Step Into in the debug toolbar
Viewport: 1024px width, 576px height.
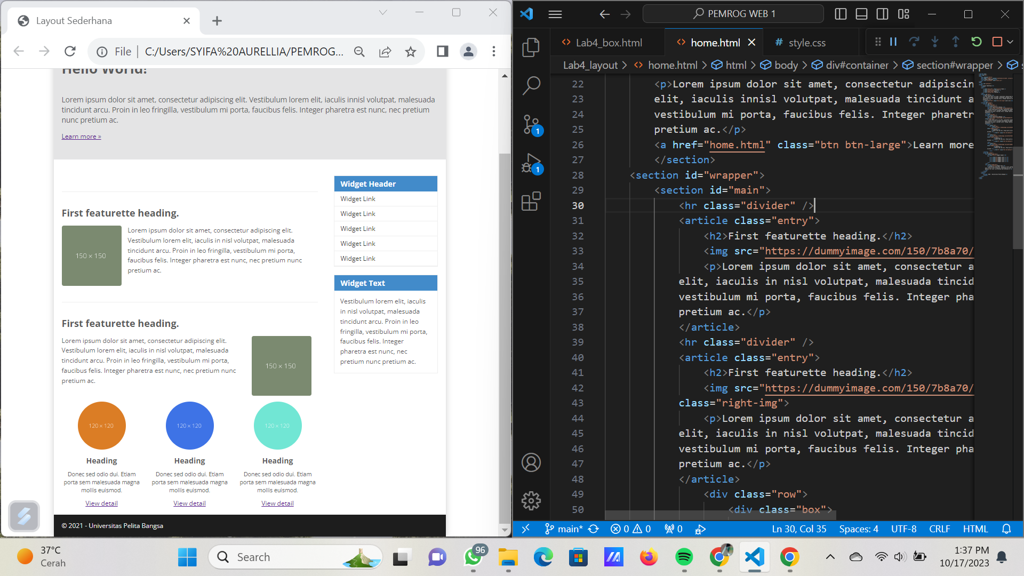pyautogui.click(x=935, y=42)
